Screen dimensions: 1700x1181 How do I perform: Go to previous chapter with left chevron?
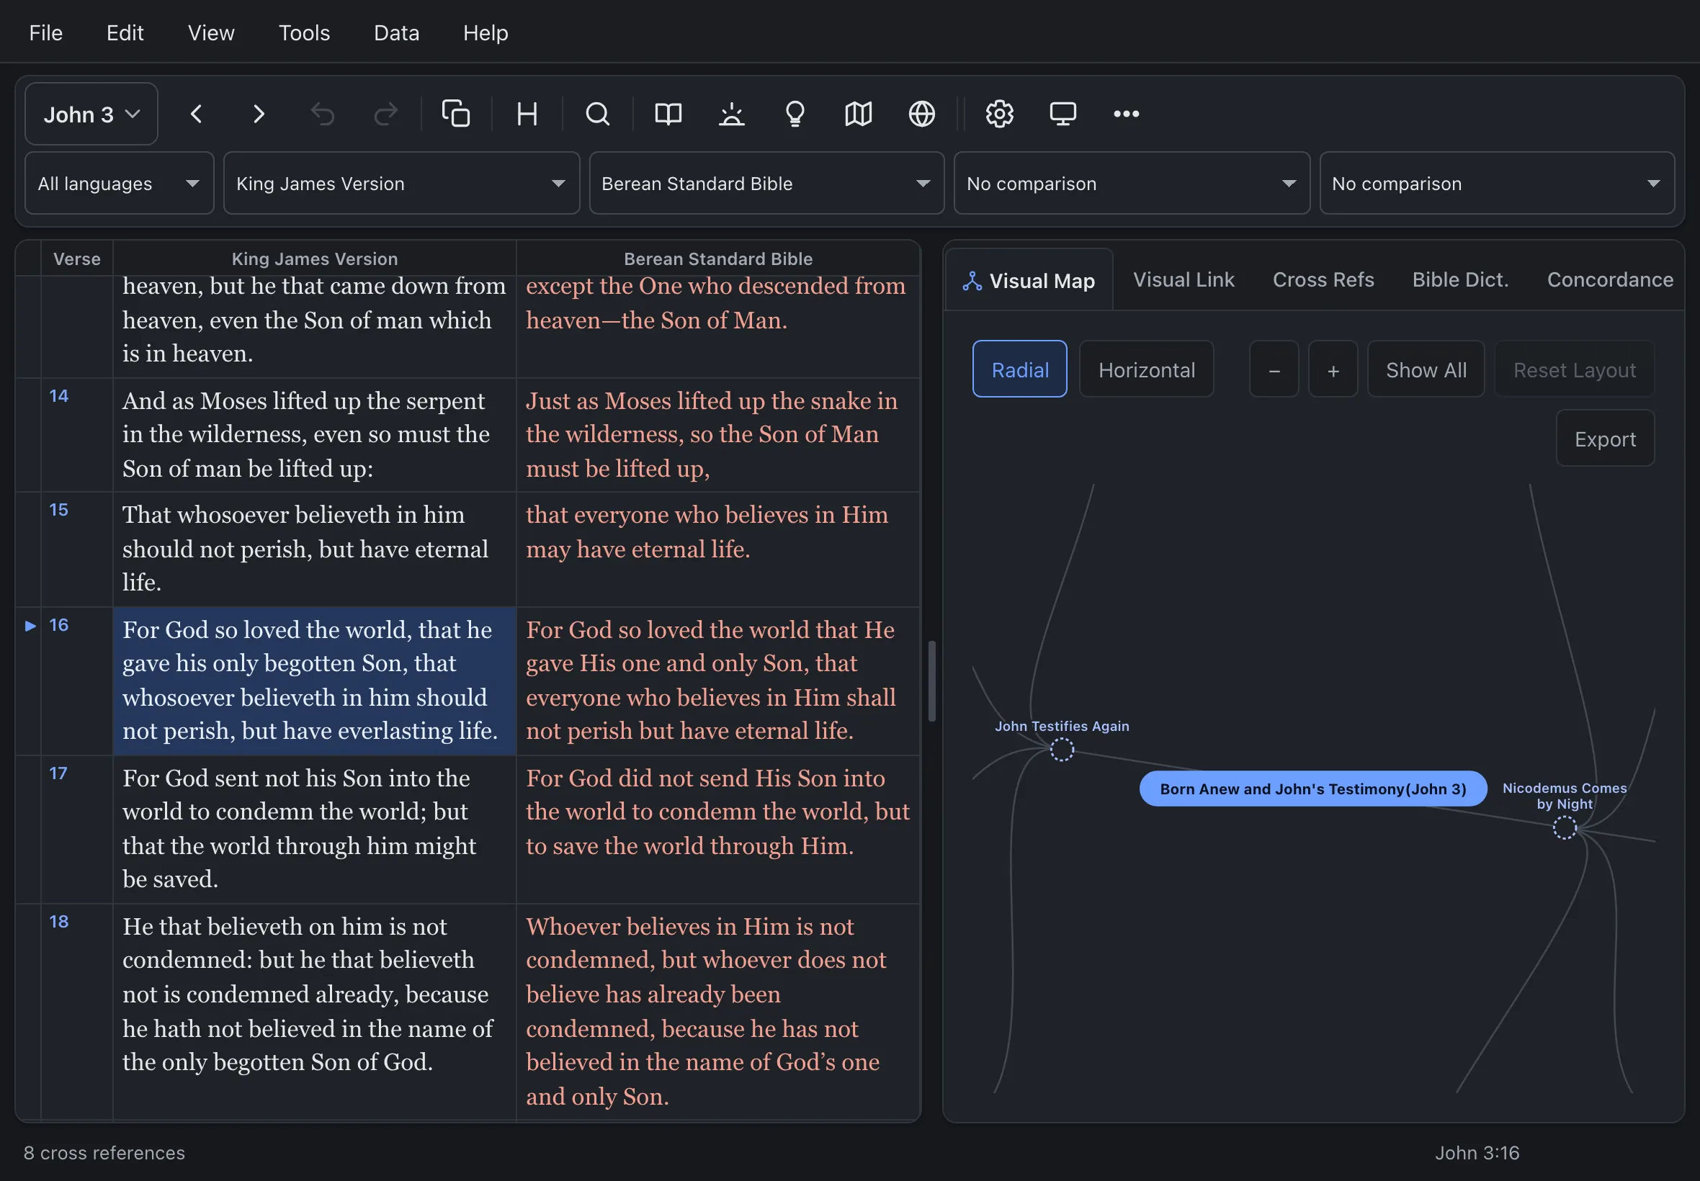(x=196, y=114)
